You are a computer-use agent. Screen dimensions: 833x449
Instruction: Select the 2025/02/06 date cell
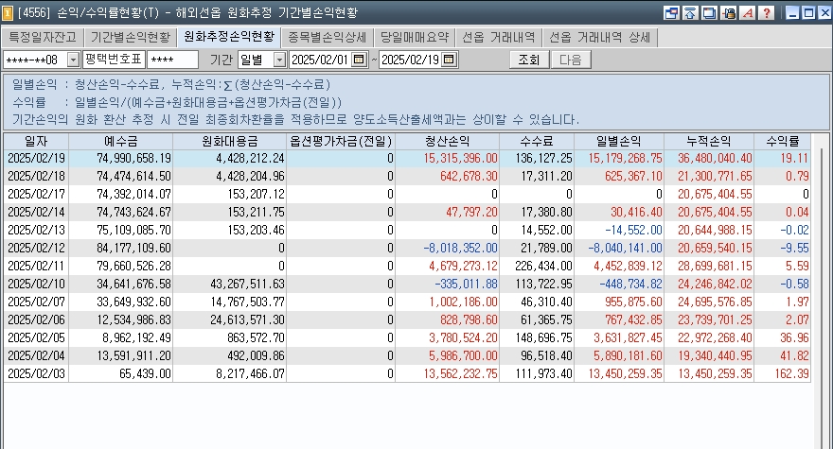(36, 320)
